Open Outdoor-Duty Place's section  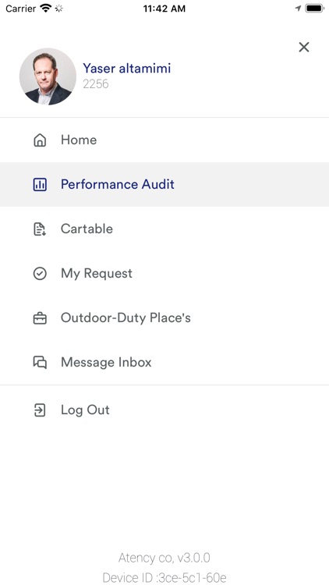[164, 318]
